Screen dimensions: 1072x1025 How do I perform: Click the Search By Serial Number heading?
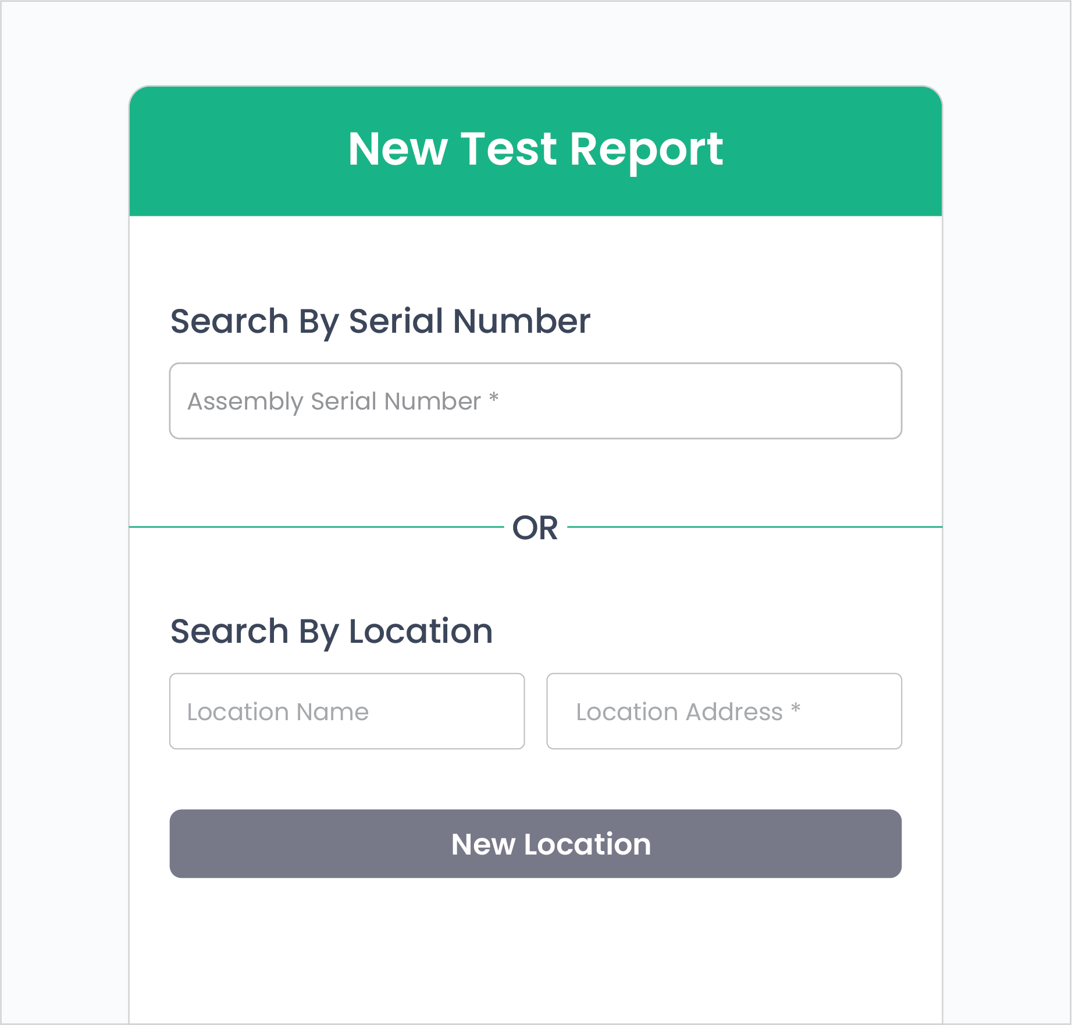coord(380,322)
